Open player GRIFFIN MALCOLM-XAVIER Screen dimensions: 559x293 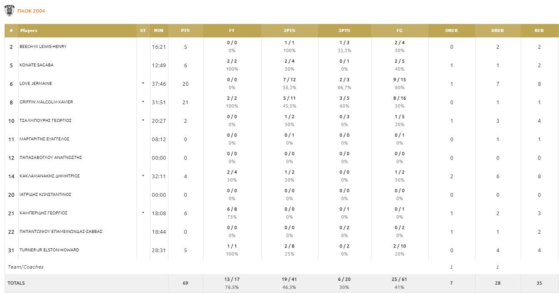pos(46,102)
